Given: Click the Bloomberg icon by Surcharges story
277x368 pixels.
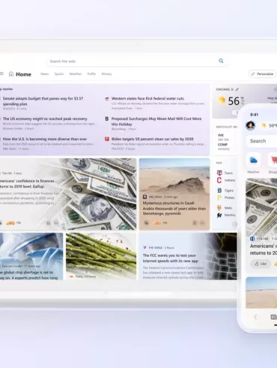Looking at the screenshot, I should pos(107,119).
